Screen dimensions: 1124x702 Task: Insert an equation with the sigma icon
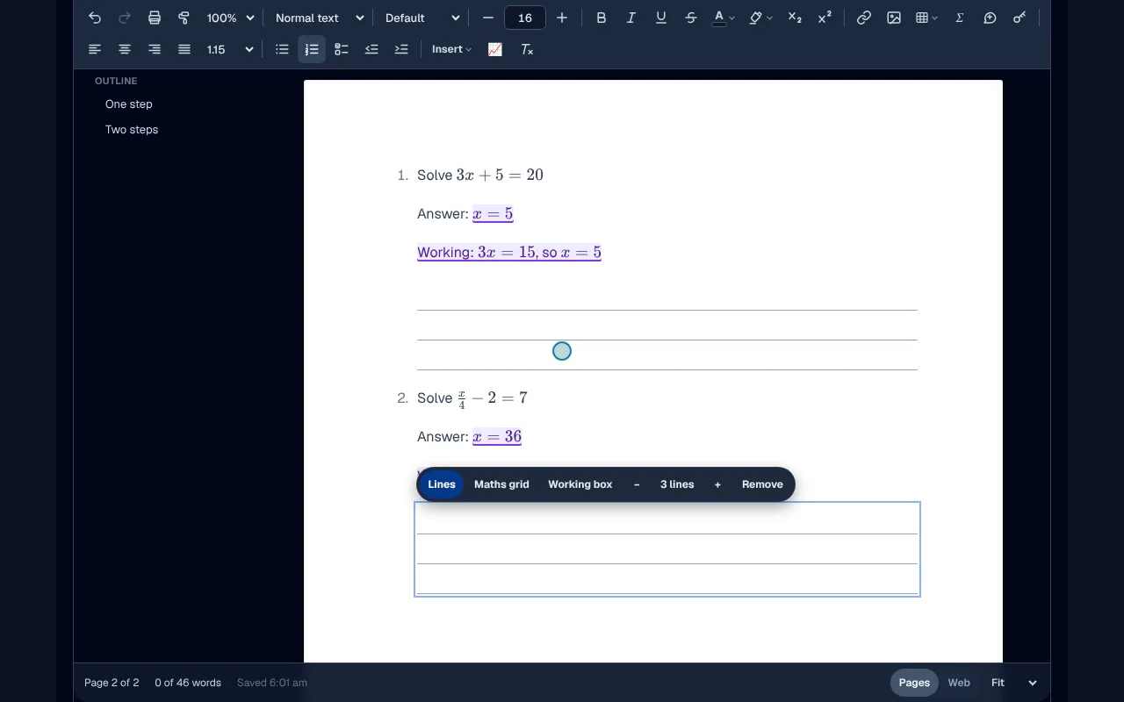[960, 18]
